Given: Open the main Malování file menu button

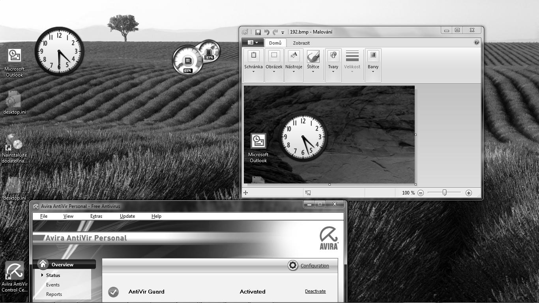Looking at the screenshot, I should (x=252, y=43).
